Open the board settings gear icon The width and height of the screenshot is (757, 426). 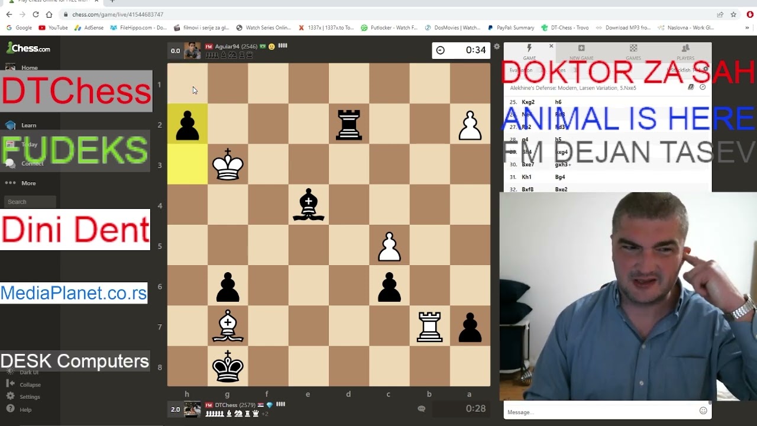tap(497, 46)
